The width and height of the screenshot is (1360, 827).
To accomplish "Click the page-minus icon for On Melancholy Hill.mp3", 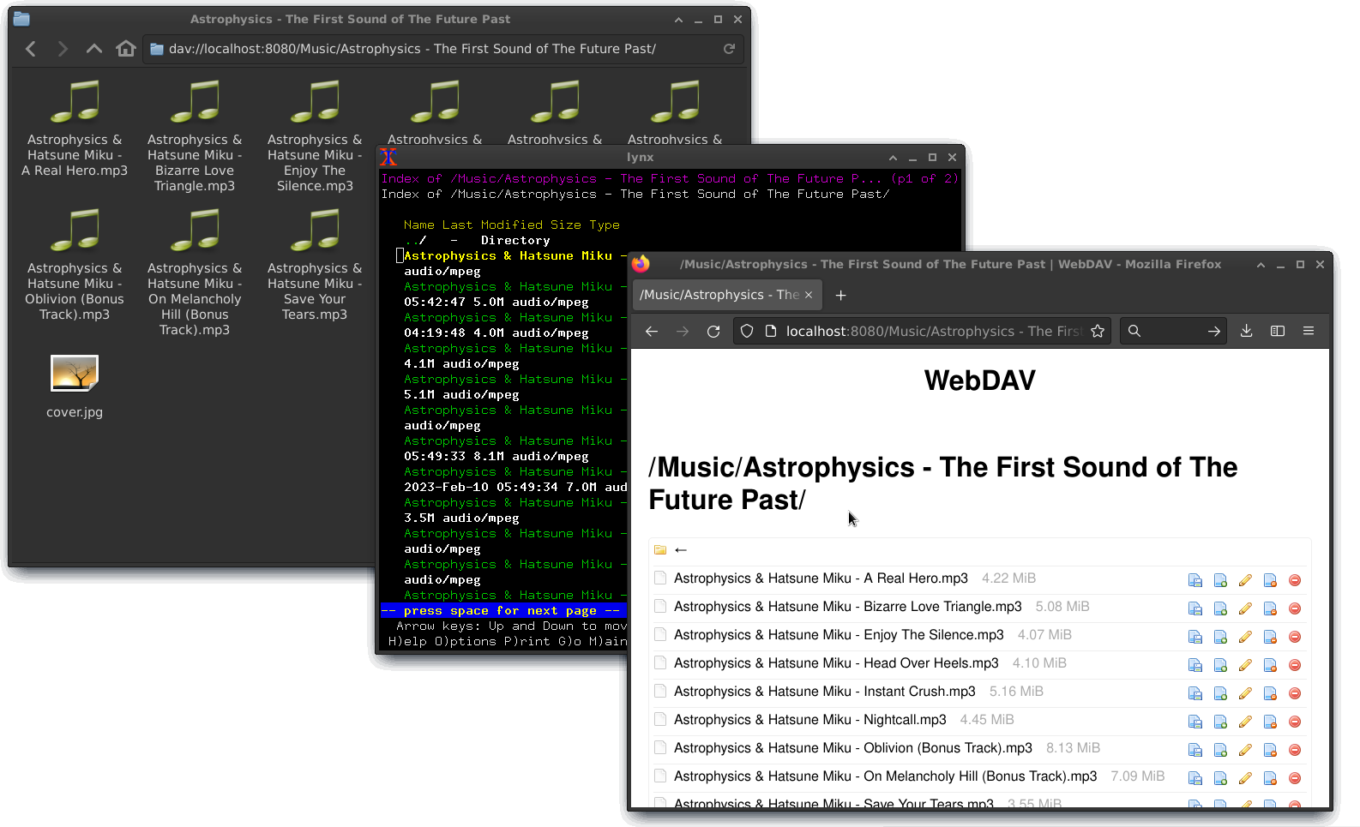I will (x=1270, y=778).
